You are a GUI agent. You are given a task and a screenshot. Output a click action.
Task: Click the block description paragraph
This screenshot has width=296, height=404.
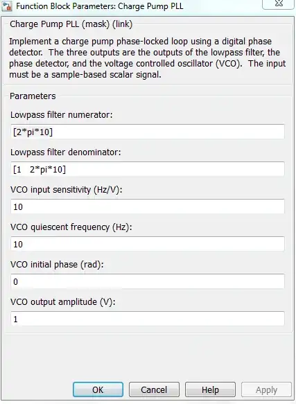(x=148, y=58)
